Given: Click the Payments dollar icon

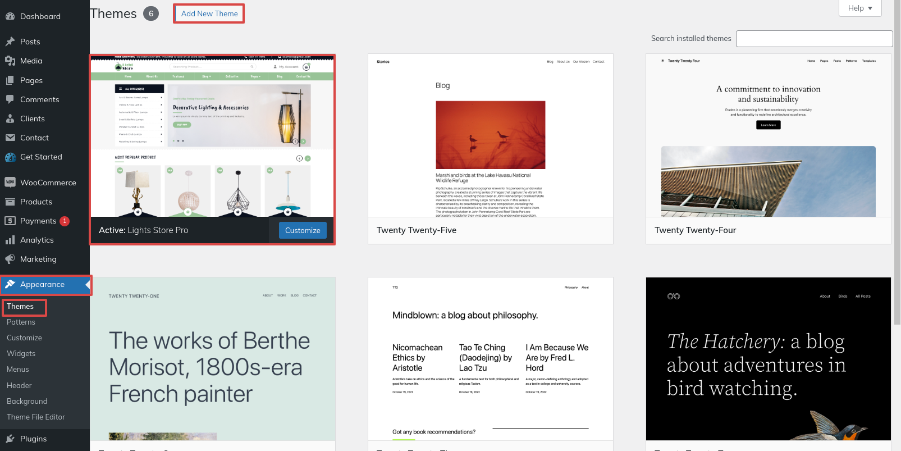Looking at the screenshot, I should (x=10, y=221).
